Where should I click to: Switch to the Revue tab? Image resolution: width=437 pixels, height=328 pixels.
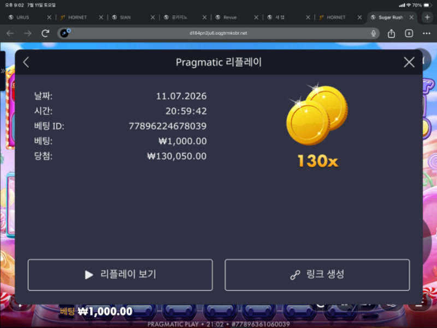[x=230, y=17]
